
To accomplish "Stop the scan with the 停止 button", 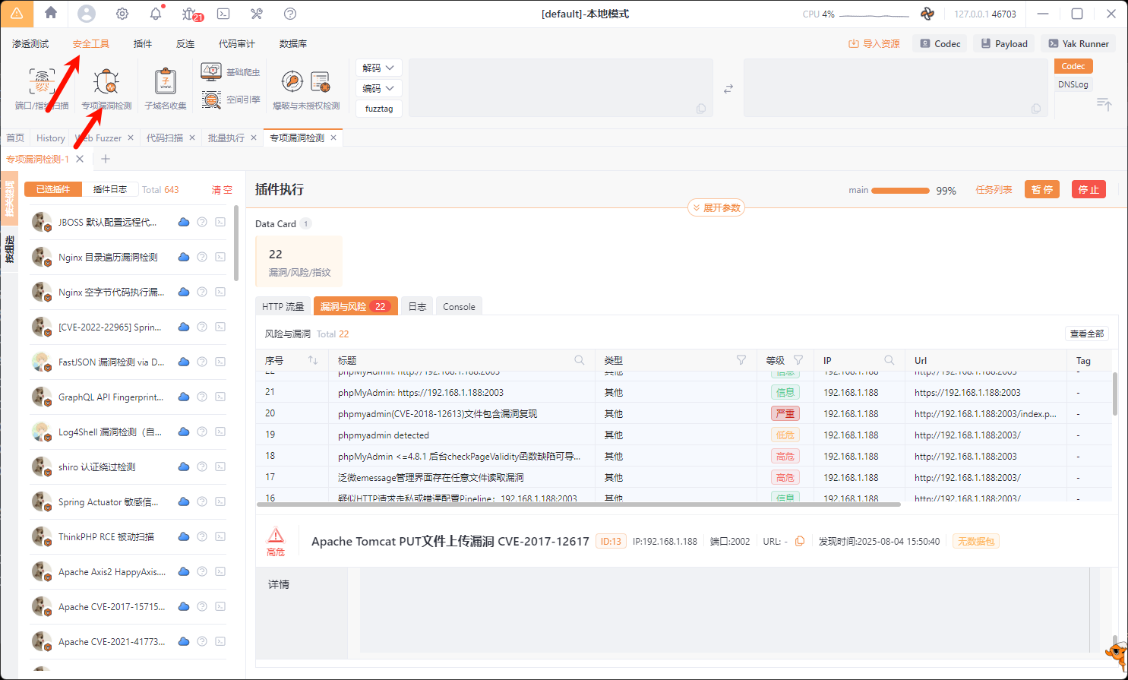I will point(1089,189).
